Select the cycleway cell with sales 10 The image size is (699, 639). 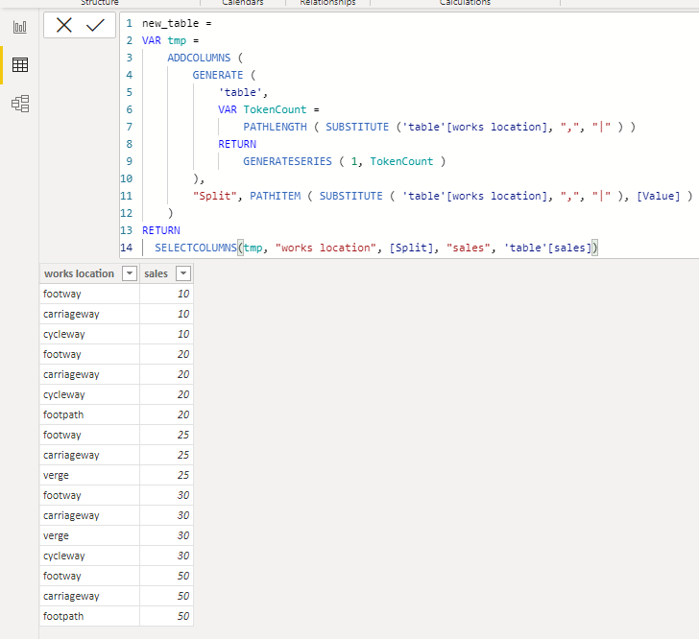pos(89,334)
